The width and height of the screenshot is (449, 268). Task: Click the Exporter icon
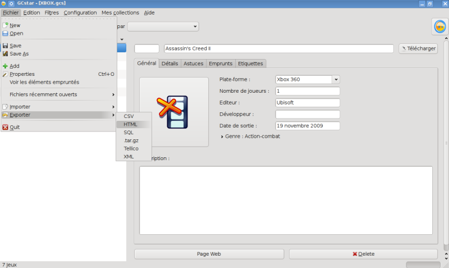[5, 115]
